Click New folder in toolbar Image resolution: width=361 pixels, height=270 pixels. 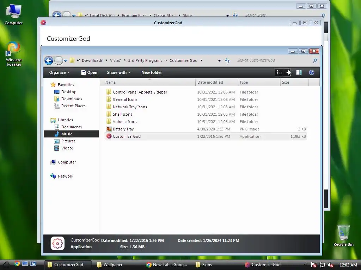pyautogui.click(x=152, y=72)
